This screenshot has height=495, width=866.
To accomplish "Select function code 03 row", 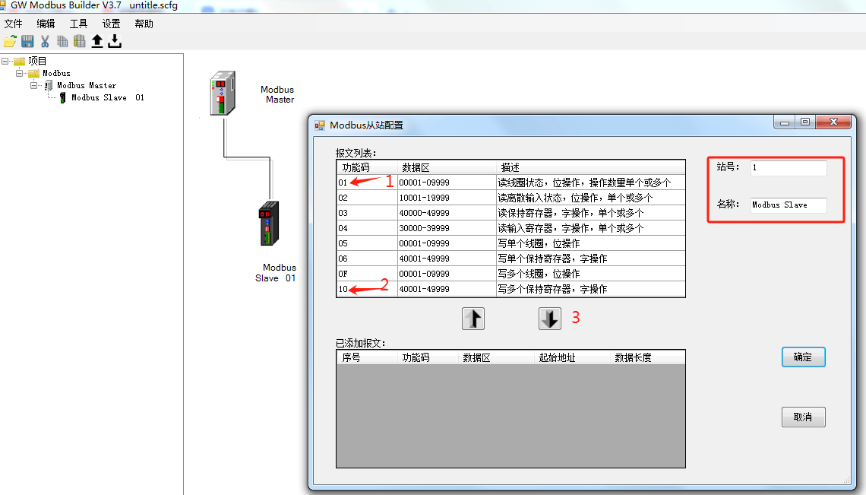I will (x=511, y=213).
